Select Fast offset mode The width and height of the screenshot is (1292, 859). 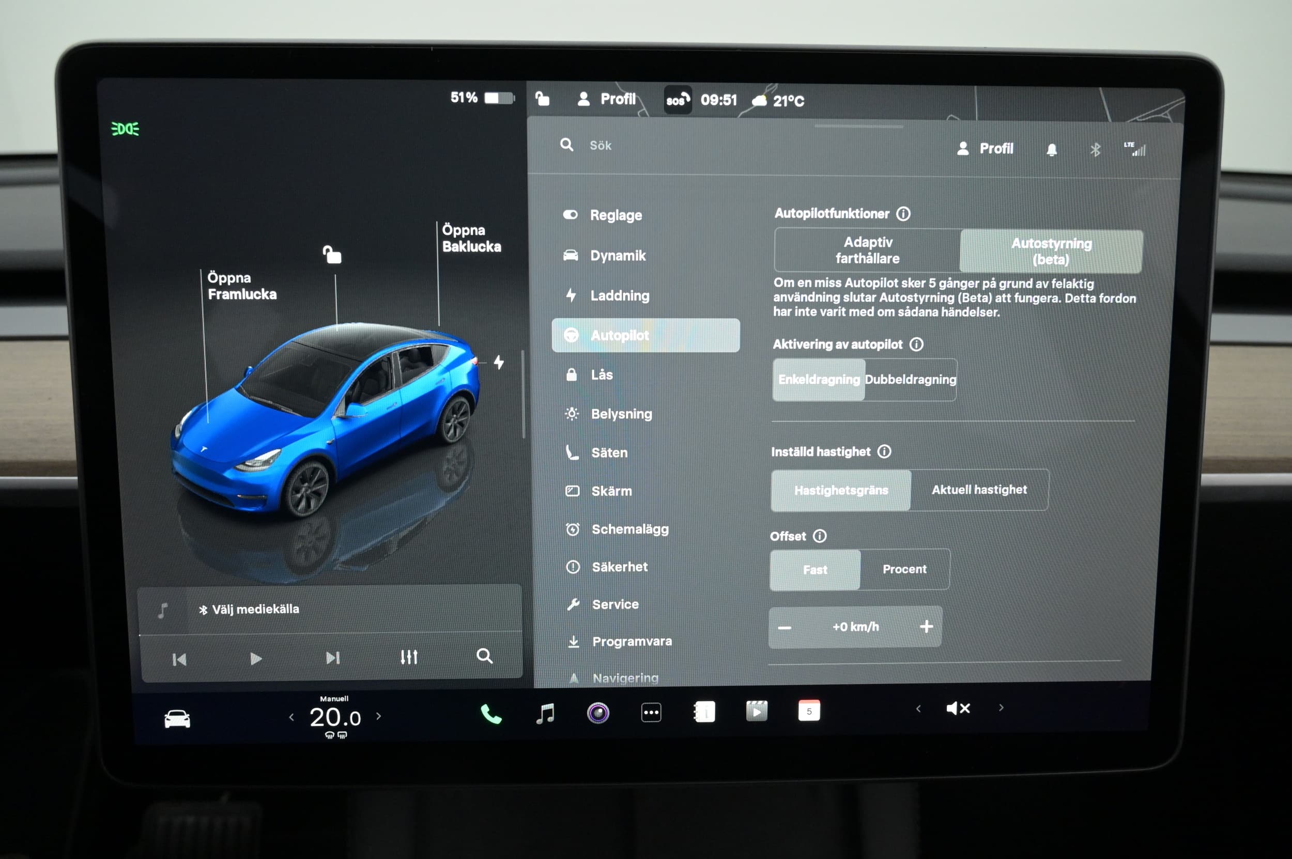pos(815,570)
